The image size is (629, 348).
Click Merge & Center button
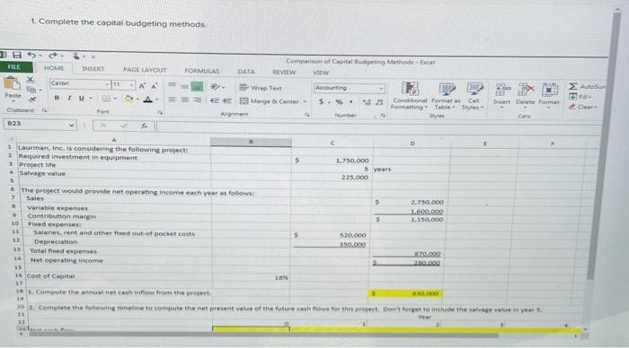(270, 101)
